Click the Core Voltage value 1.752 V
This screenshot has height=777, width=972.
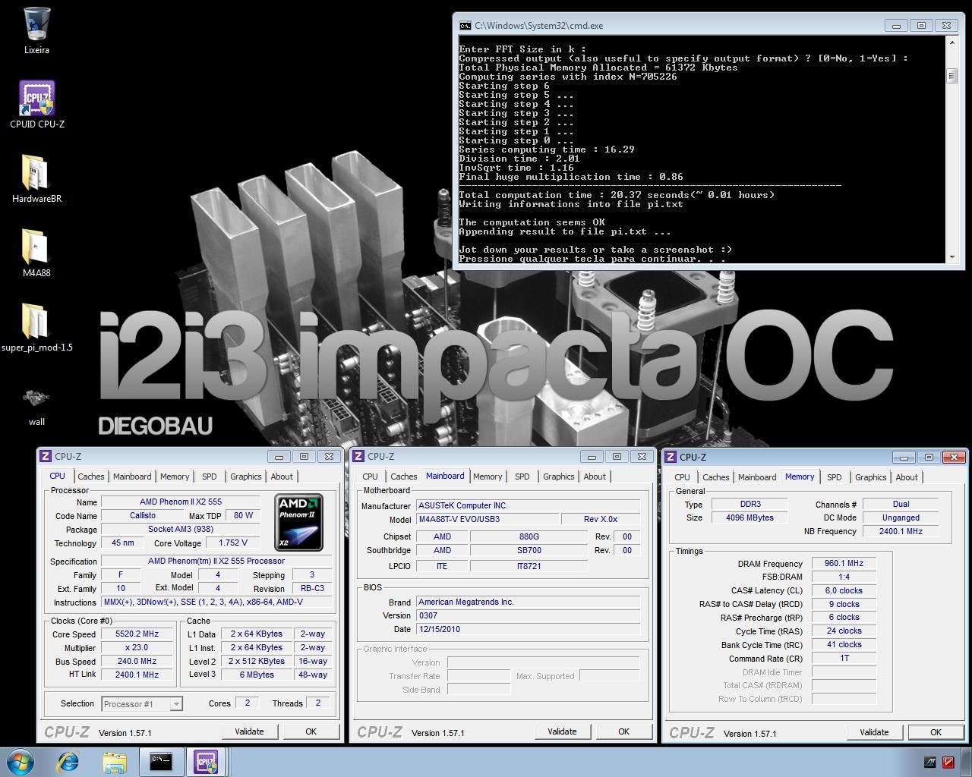click(x=233, y=543)
